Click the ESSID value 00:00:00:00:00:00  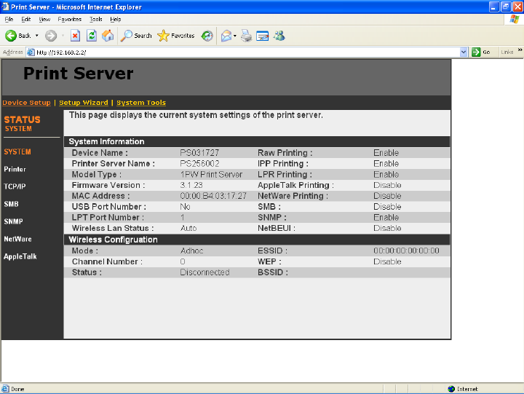(x=406, y=251)
